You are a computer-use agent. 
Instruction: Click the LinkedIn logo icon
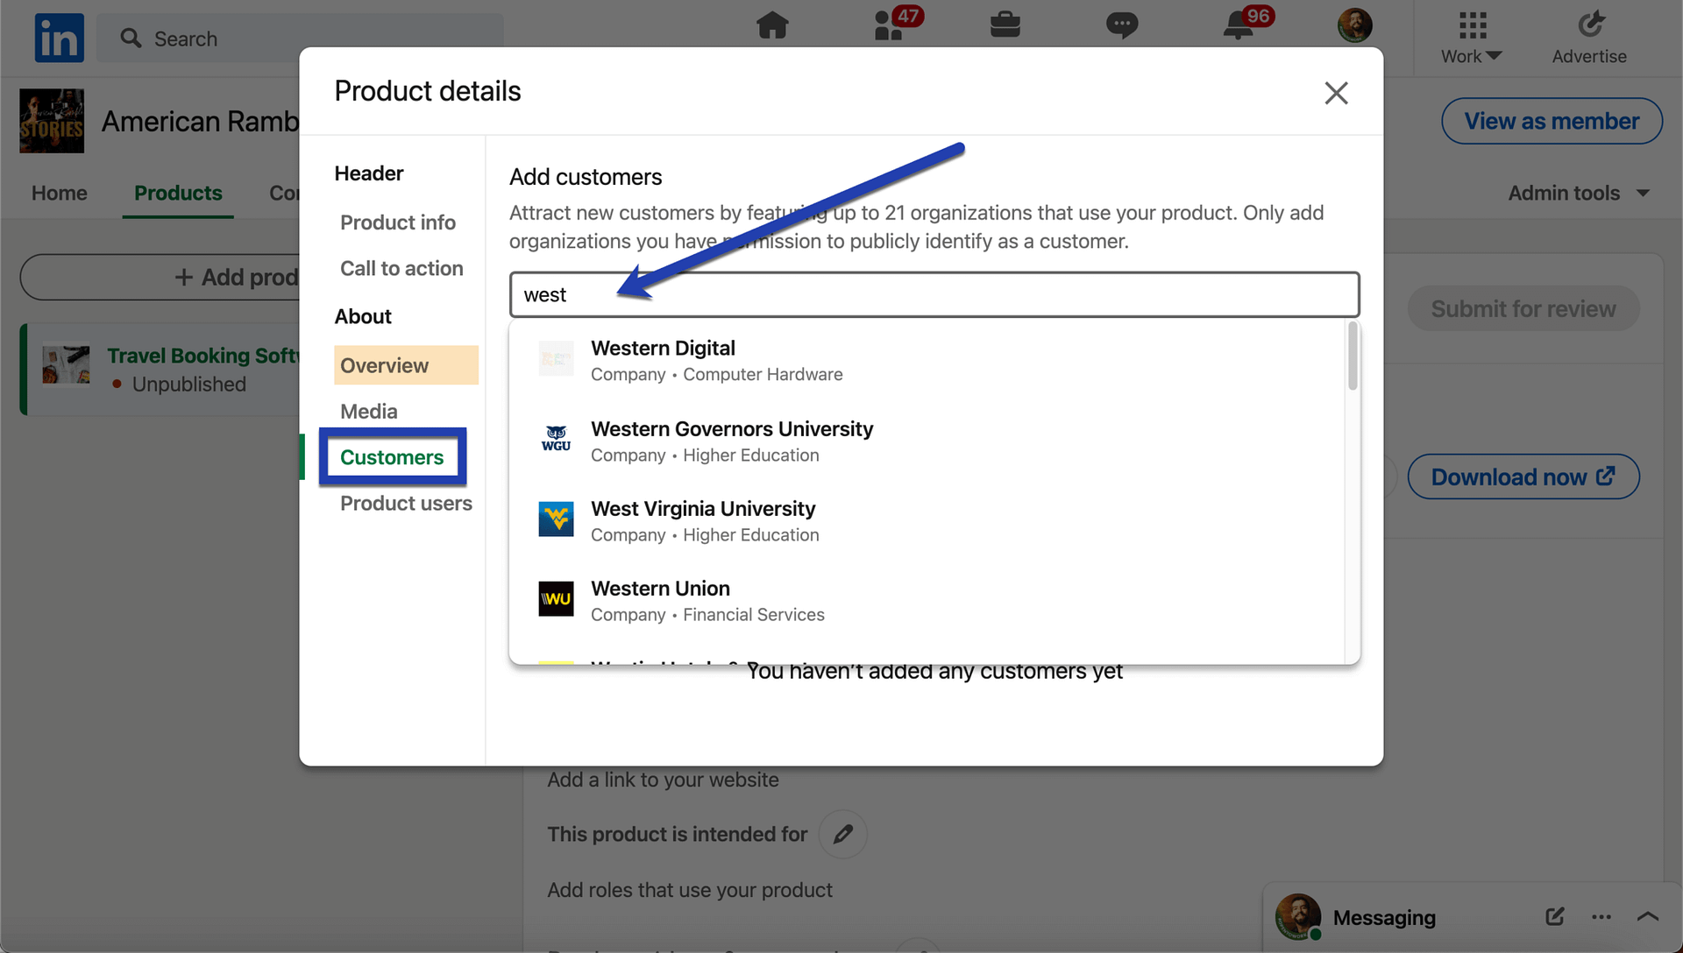point(60,38)
